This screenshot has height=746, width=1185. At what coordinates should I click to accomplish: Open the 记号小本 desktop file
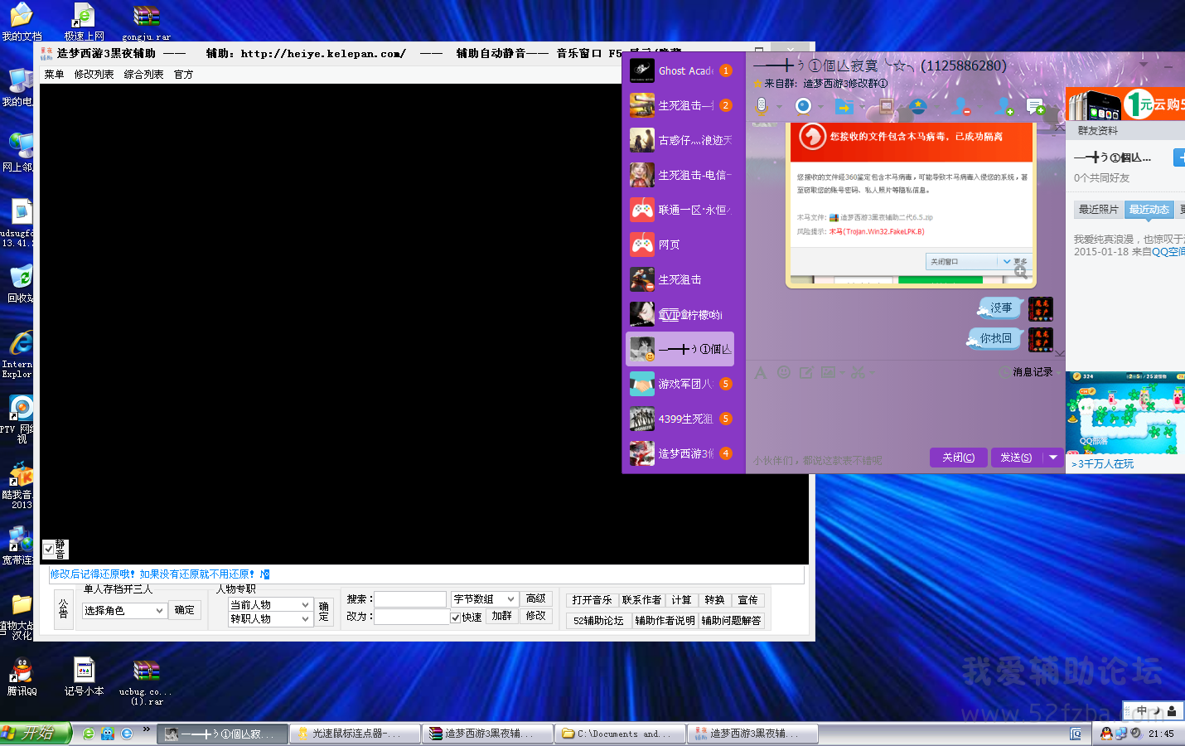coord(84,676)
